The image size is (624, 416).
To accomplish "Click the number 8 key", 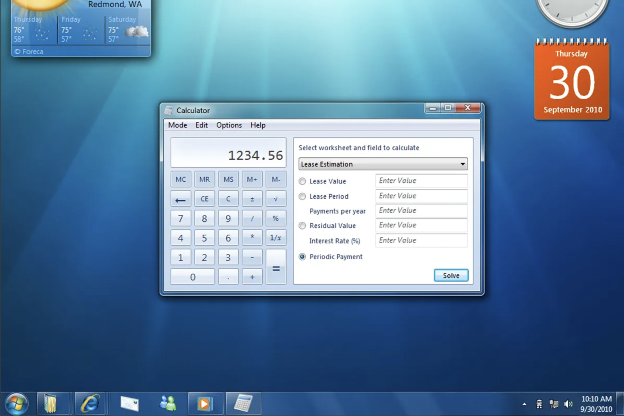I will (204, 218).
